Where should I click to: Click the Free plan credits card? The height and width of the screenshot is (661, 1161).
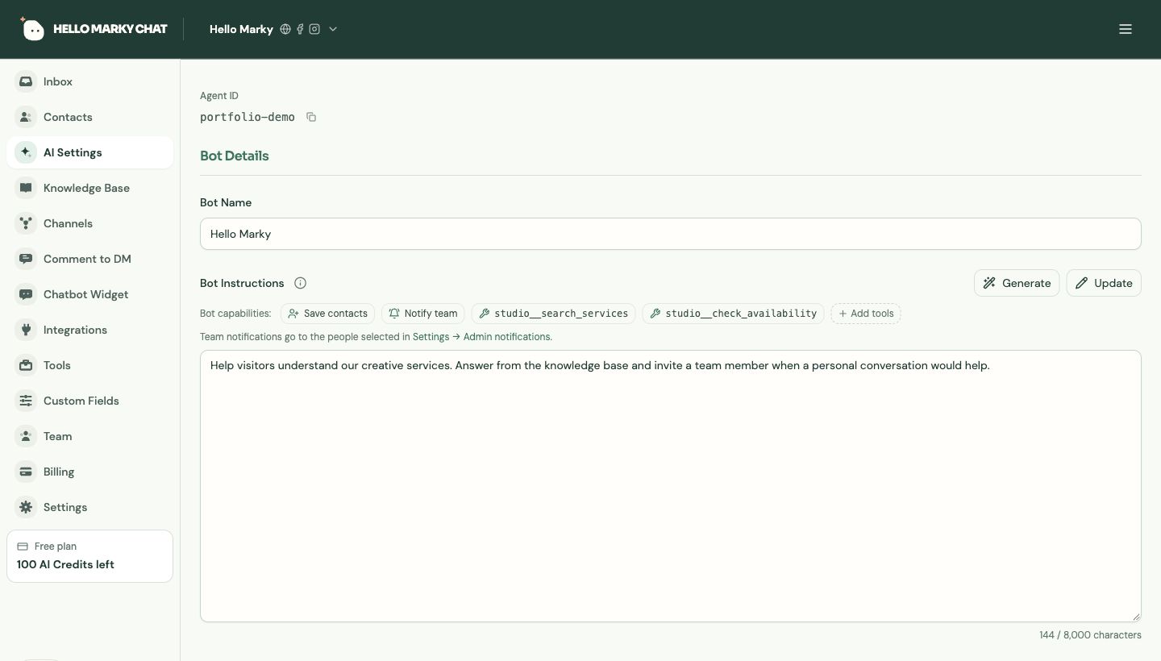point(89,556)
